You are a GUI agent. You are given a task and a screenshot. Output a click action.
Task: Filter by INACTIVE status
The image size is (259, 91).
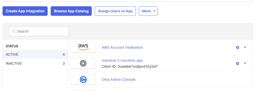[35, 63]
